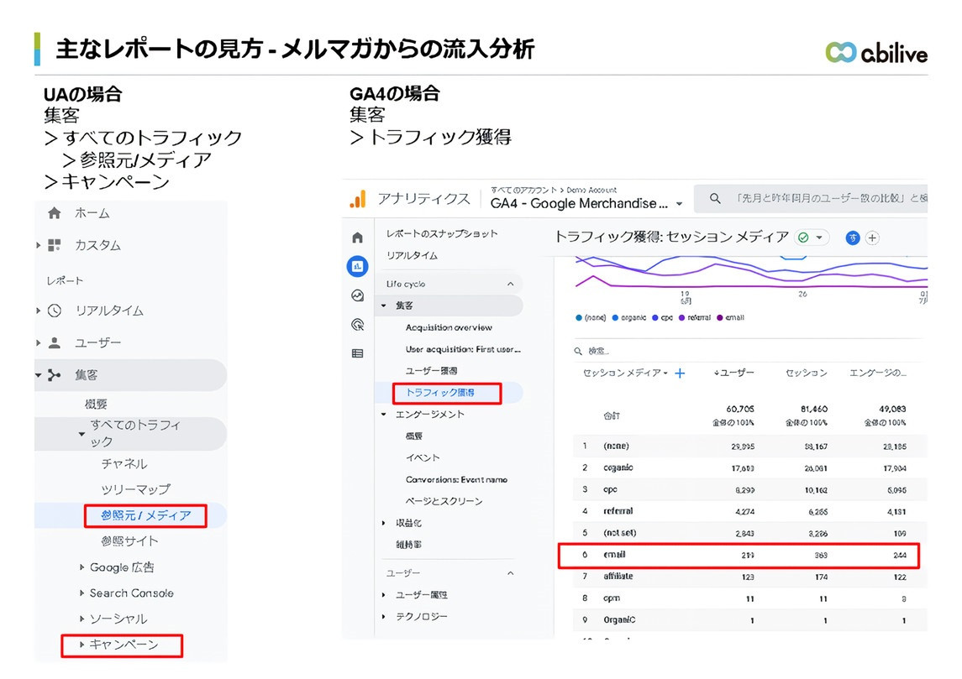This screenshot has height=679, width=962.
Task: Open the 参照元/メディア report in UA sidebar
Action: tap(147, 517)
